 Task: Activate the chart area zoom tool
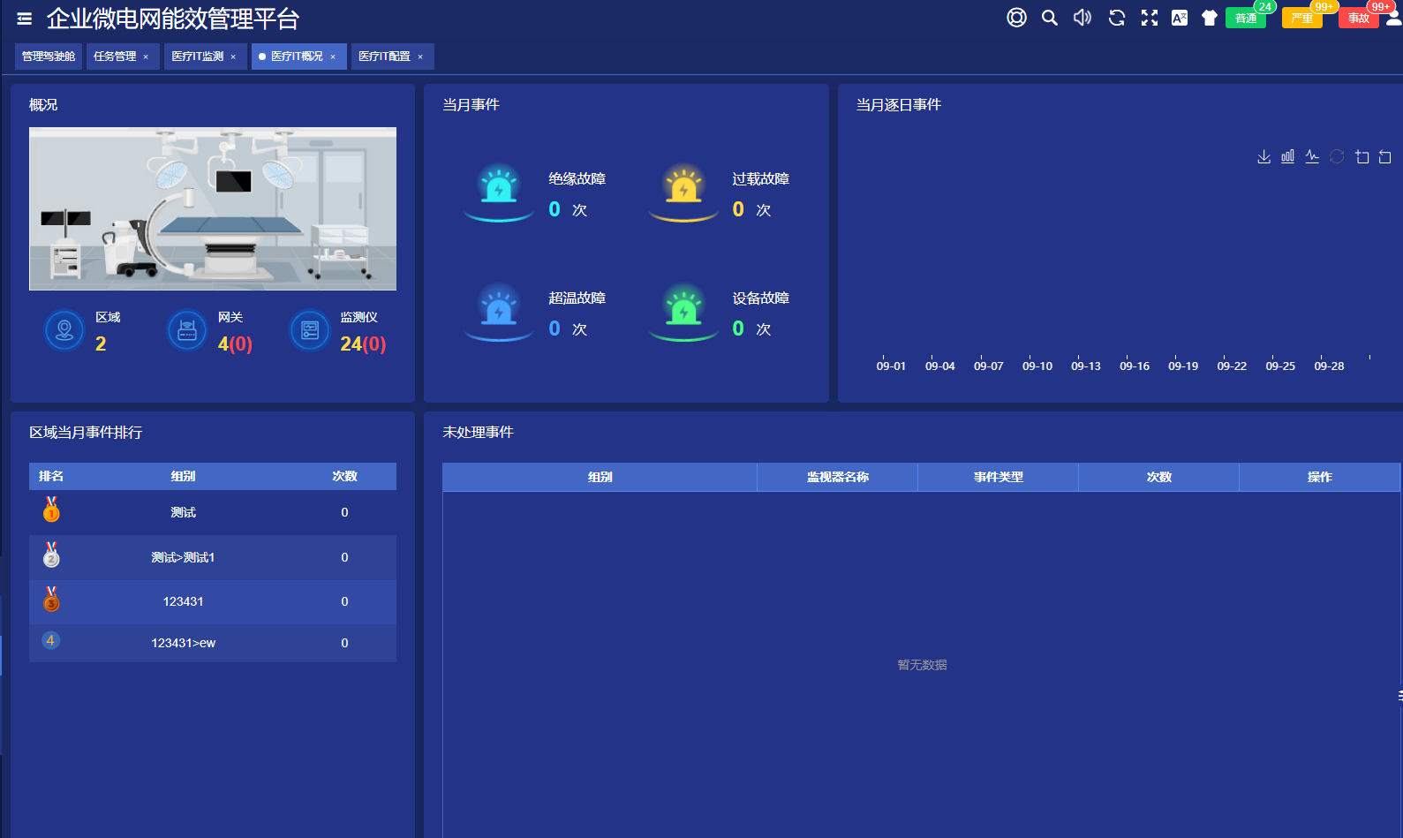point(1362,157)
